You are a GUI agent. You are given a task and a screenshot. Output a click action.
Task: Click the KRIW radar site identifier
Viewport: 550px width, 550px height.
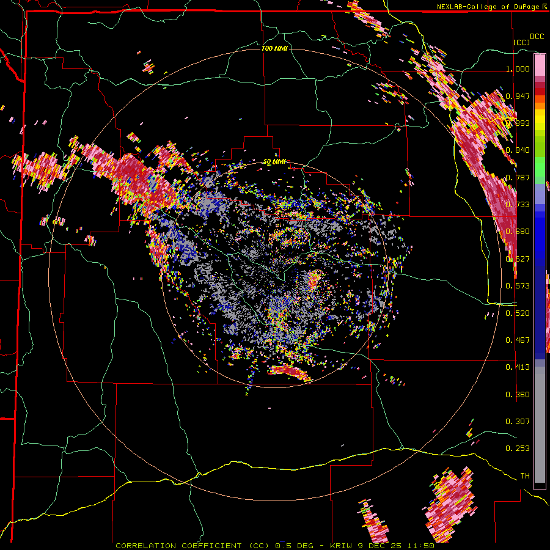coord(340,546)
